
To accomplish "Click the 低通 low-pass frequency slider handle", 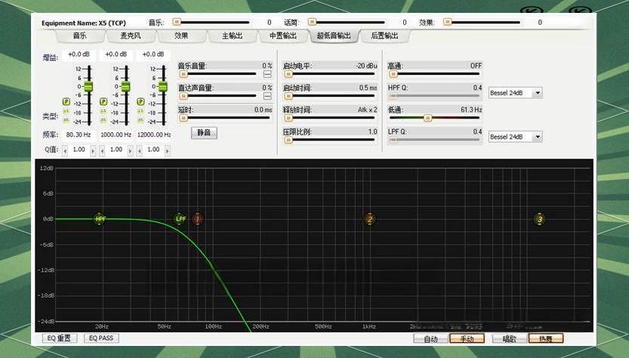I will [x=427, y=119].
